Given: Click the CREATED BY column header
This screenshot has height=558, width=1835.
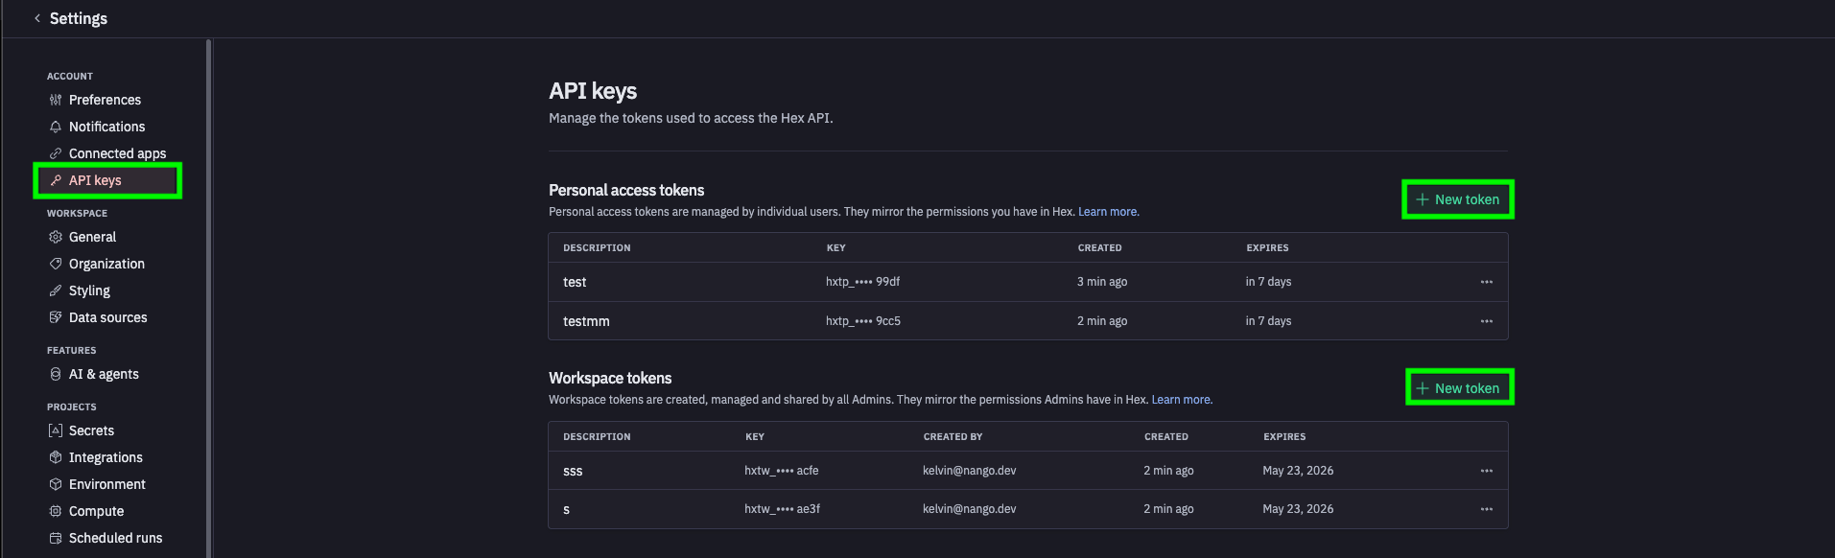Looking at the screenshot, I should (953, 436).
